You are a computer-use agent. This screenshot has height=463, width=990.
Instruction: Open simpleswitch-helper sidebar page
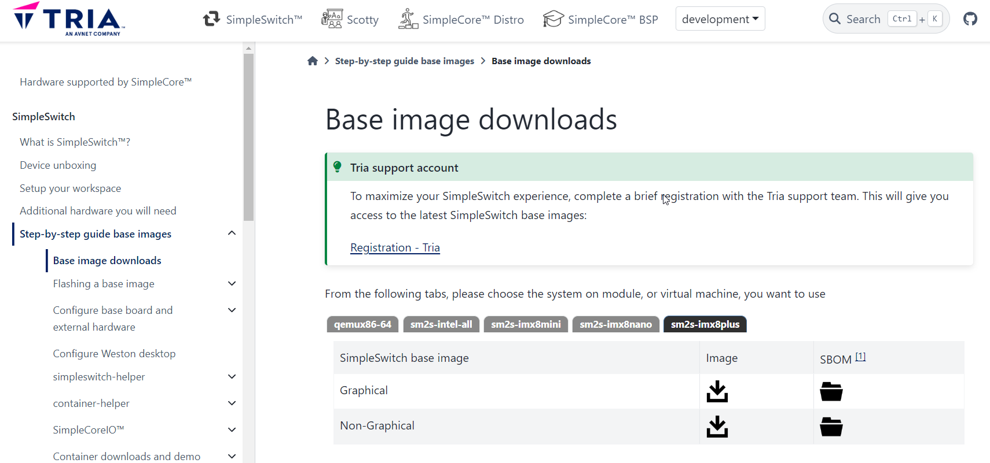pyautogui.click(x=99, y=377)
